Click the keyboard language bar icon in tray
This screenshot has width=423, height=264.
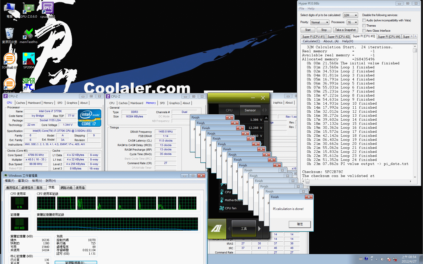tap(361, 259)
